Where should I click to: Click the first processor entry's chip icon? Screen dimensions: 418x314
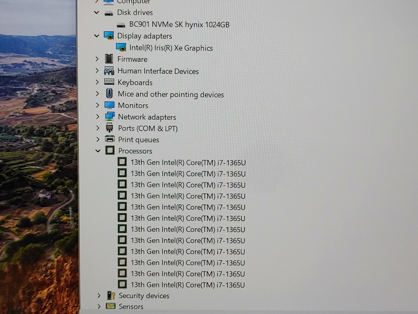tap(122, 162)
